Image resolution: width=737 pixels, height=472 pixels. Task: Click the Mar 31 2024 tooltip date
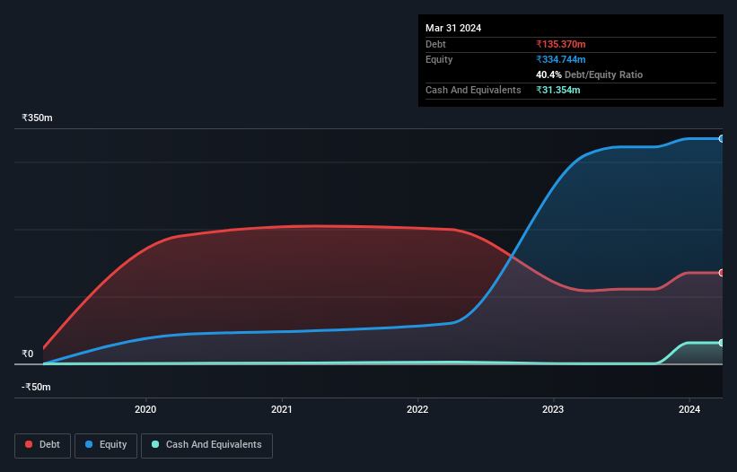[x=453, y=28]
